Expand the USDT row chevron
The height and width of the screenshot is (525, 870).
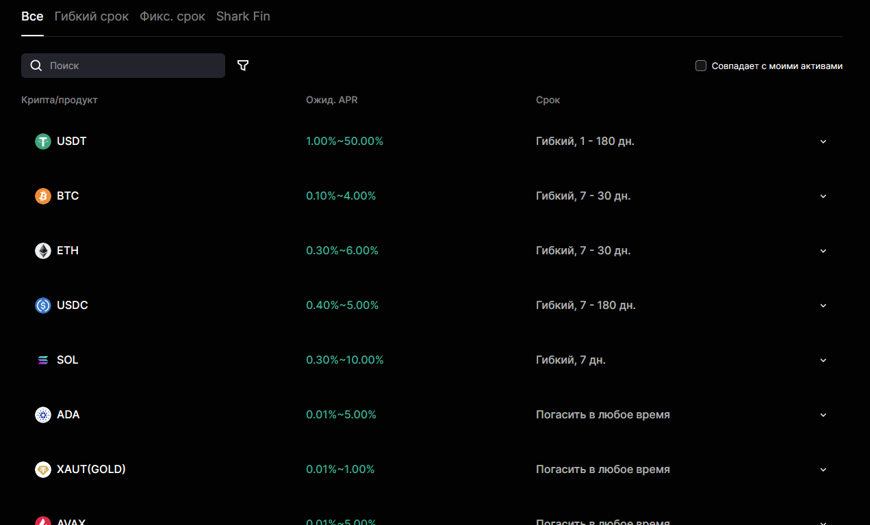823,142
